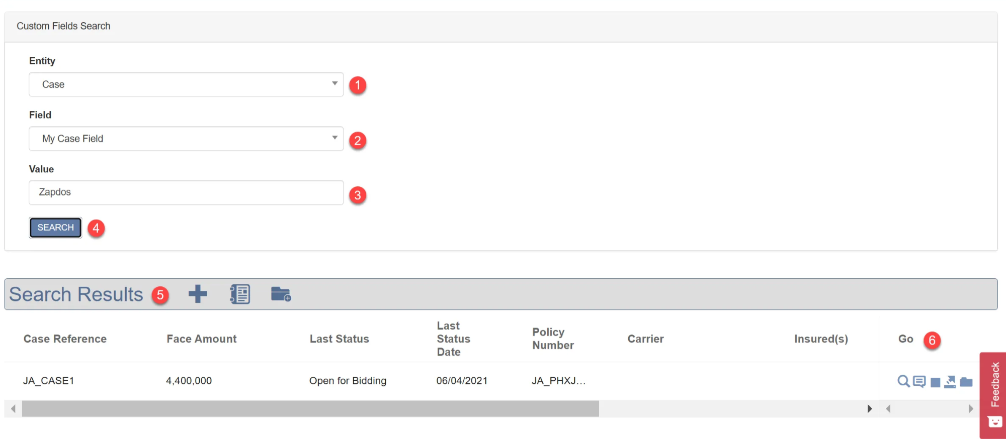Click right scroll arrow under the Go column
The image size is (1006, 439).
971,409
